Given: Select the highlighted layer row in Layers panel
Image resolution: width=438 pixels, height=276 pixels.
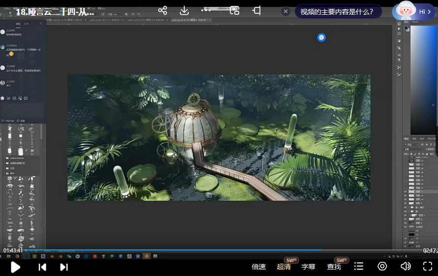Looking at the screenshot, I should point(421,192).
